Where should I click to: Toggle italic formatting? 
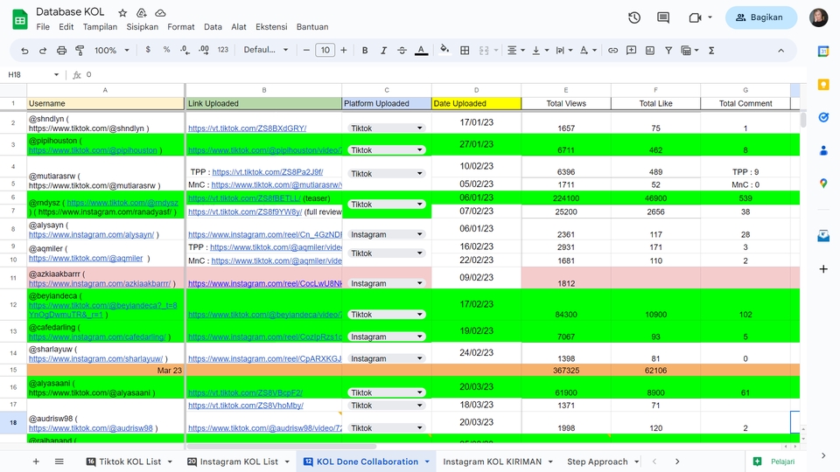383,51
